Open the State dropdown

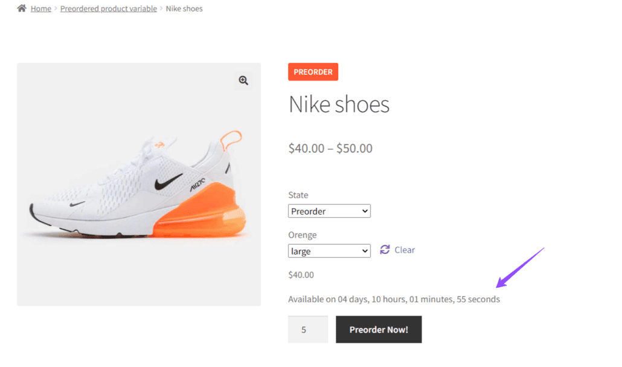[329, 211]
